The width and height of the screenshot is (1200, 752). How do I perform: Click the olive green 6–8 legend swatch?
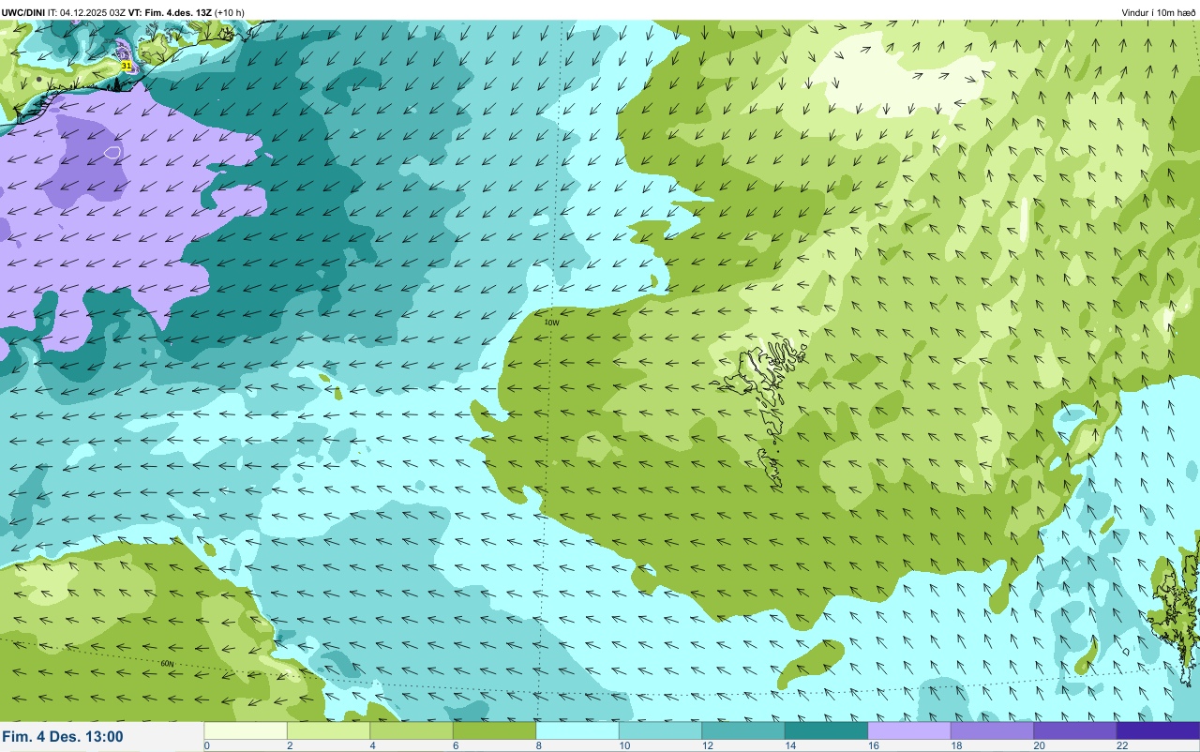(x=494, y=730)
